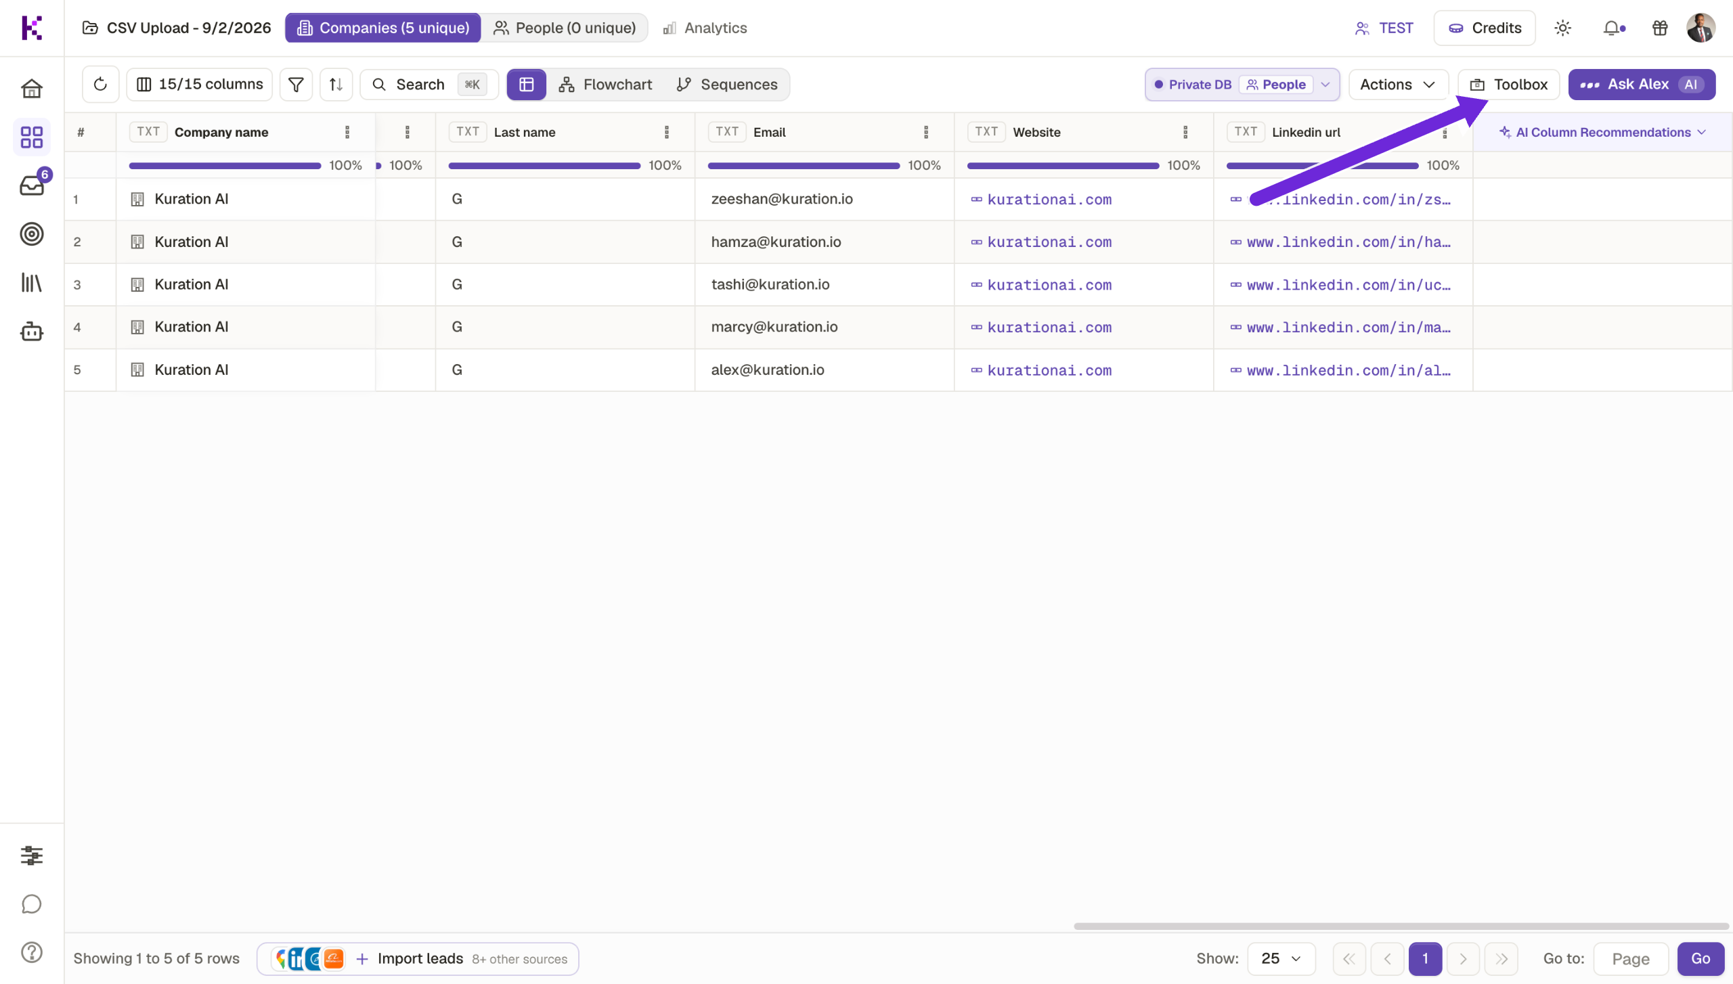Select Kuration AI company in row 4
Viewport: 1733px width, 984px height.
coord(191,327)
